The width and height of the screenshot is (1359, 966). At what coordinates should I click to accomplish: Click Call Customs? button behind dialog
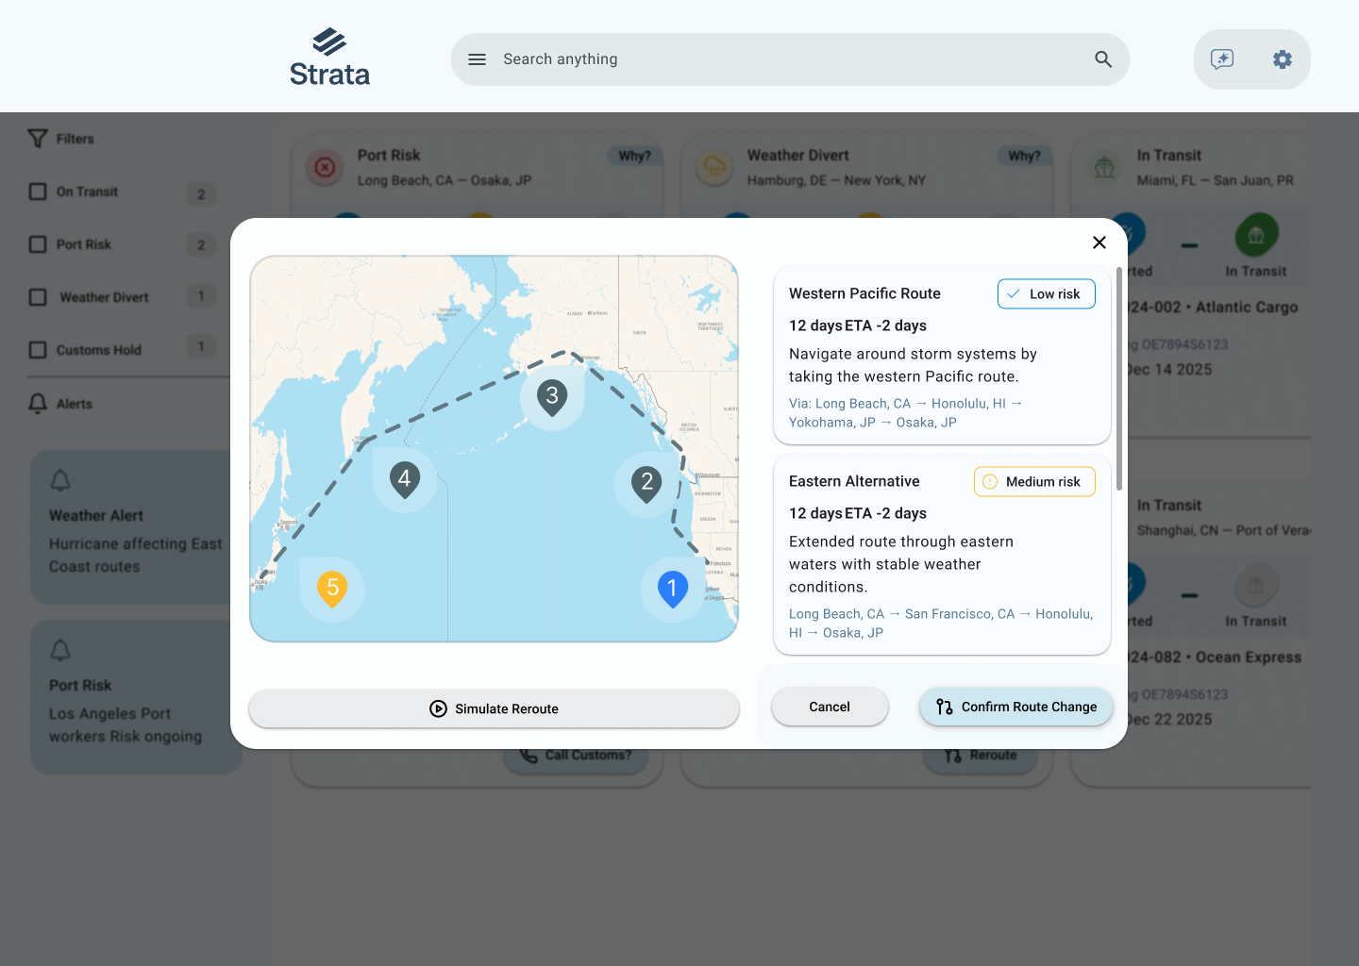pos(576,756)
